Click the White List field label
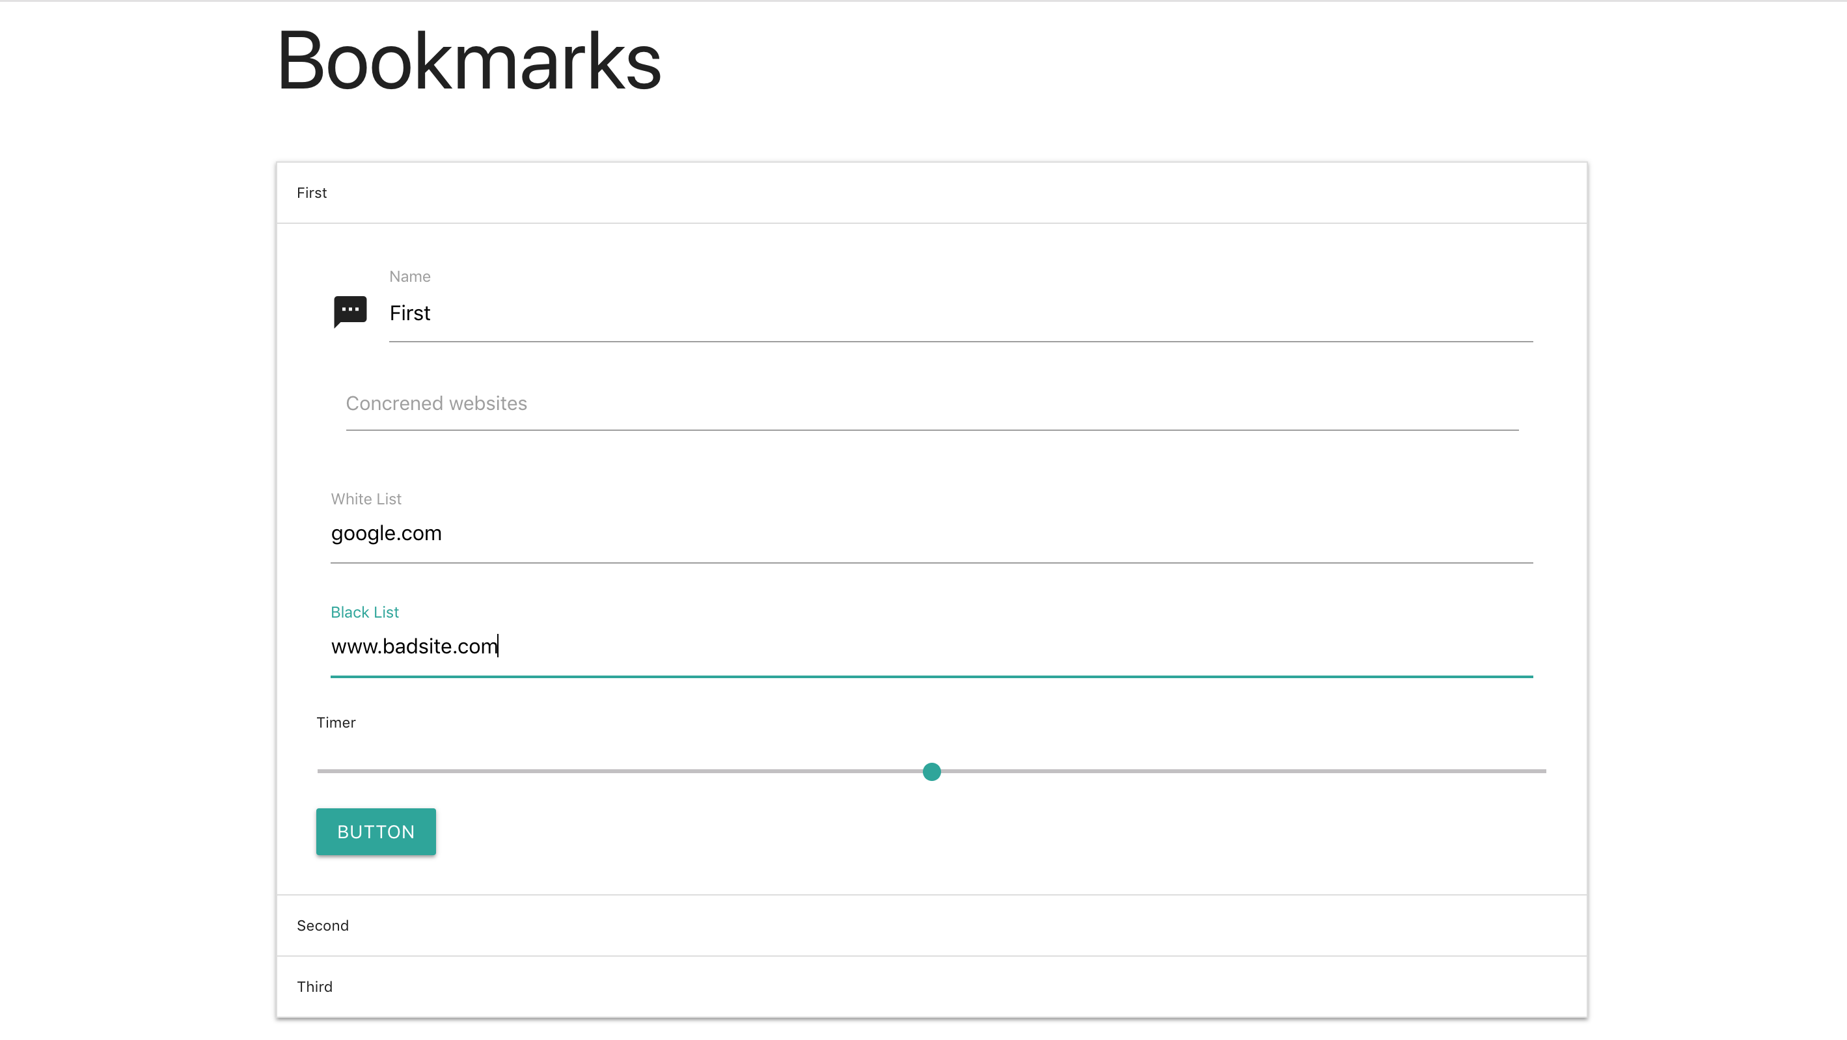Image resolution: width=1847 pixels, height=1040 pixels. tap(366, 499)
